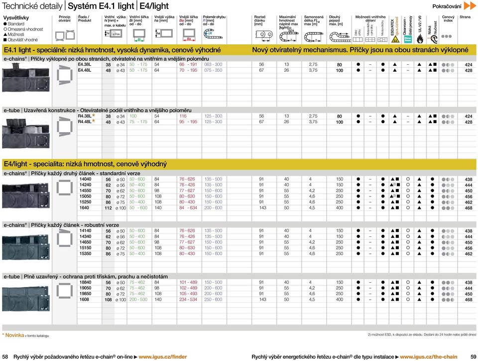
Task: Select product number 14040
Action: point(85,179)
